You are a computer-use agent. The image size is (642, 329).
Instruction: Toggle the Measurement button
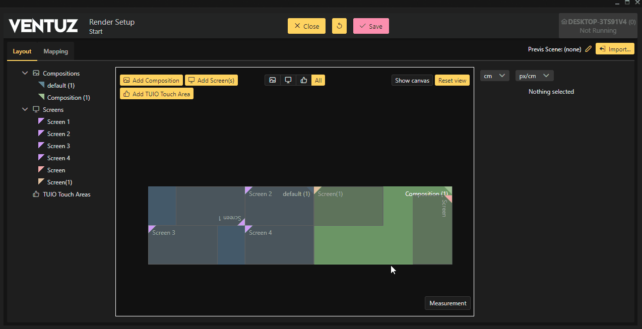point(447,303)
